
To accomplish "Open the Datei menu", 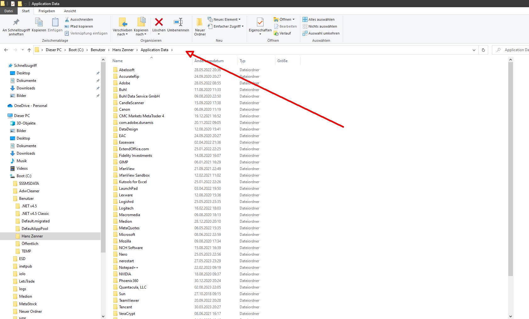I will pos(8,11).
